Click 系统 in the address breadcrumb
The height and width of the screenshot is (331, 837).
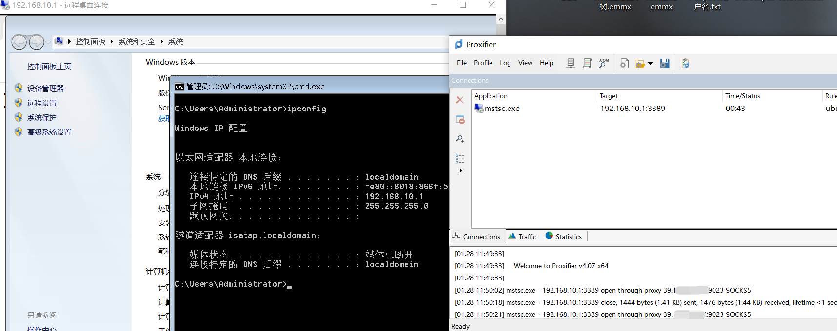click(176, 42)
